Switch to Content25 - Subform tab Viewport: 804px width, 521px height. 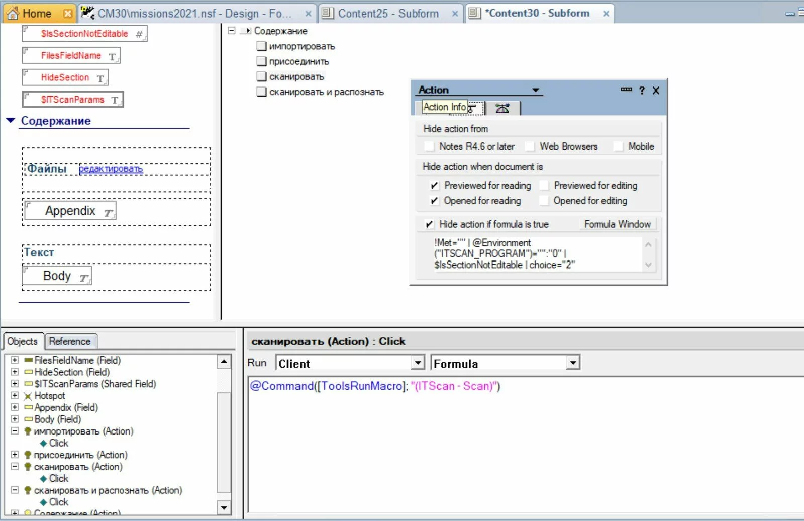coord(387,14)
